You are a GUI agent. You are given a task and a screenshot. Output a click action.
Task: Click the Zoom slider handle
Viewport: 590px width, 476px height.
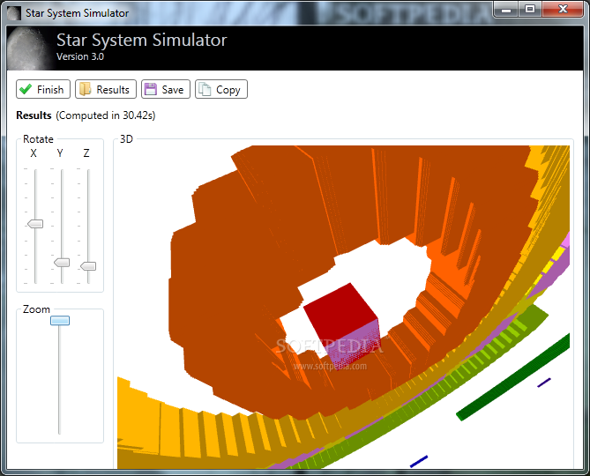point(60,320)
